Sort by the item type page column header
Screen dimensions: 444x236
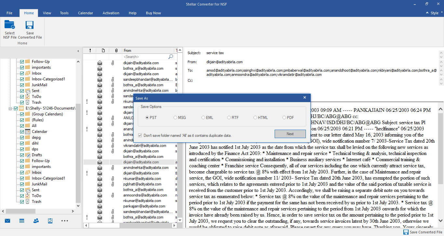pyautogui.click(x=103, y=51)
